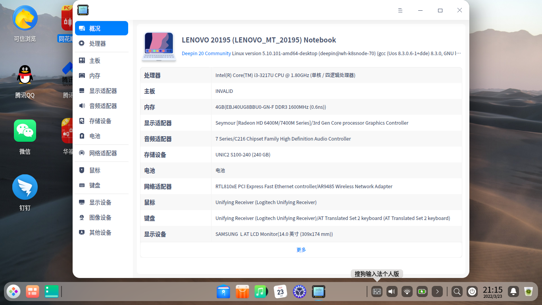Click the Intel Core i3-3217U processor value
Screen dimensions: 542x305
(285, 75)
